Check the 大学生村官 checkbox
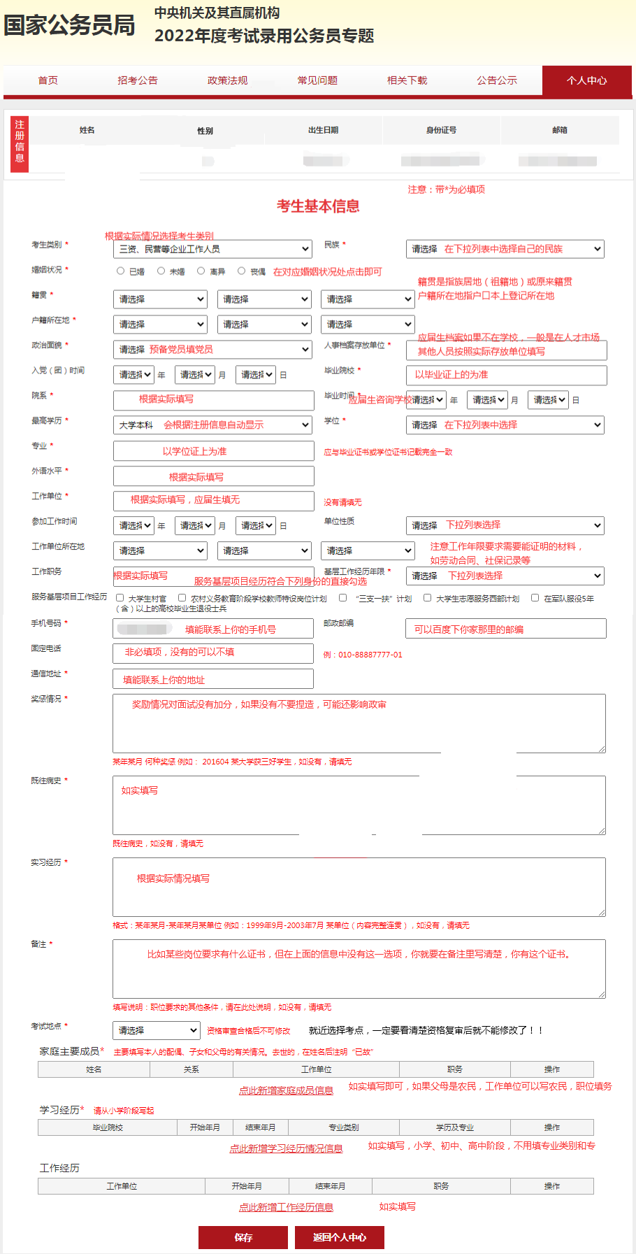 pos(120,598)
